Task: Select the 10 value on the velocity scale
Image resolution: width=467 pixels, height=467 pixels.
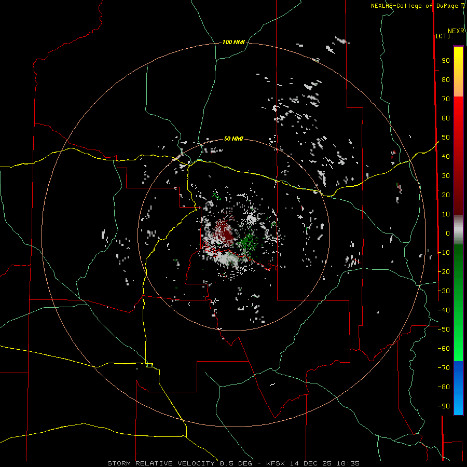Action: tap(446, 214)
